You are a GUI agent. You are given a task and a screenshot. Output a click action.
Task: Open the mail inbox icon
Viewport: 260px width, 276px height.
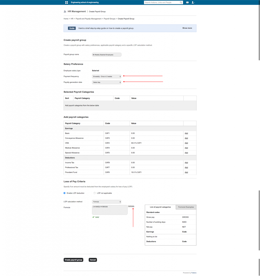pyautogui.click(x=187, y=2)
